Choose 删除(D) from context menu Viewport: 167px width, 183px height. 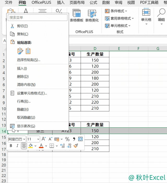click(23, 77)
